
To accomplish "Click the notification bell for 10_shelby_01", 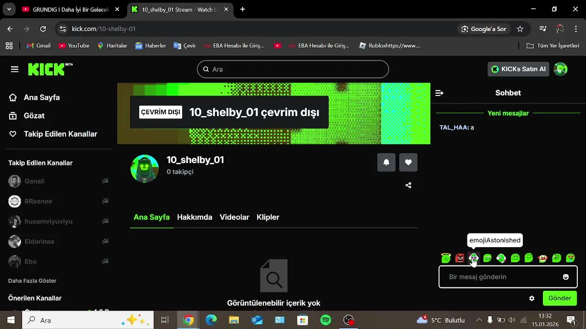I will coord(386,162).
